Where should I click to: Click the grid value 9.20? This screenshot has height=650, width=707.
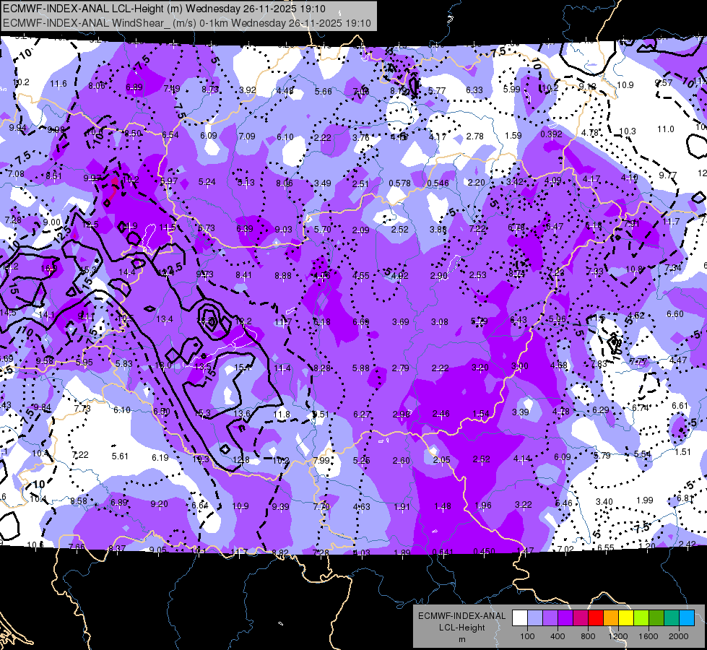point(159,504)
